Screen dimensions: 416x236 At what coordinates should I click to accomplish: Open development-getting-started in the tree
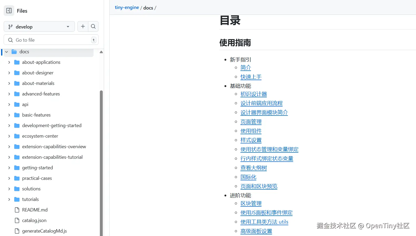click(52, 126)
